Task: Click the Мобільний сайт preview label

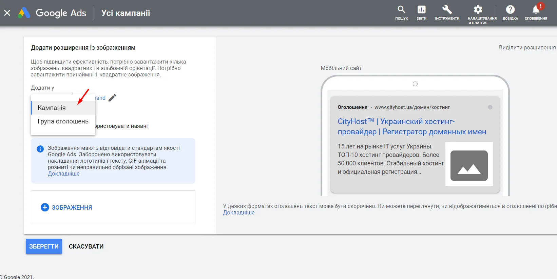Action: 341,68
